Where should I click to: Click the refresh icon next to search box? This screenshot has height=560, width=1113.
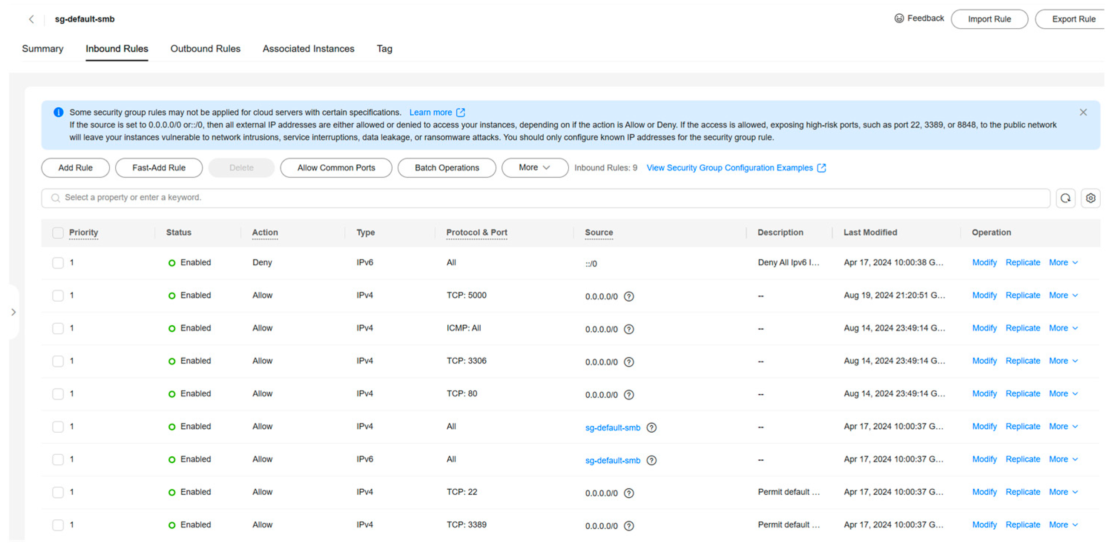1065,198
